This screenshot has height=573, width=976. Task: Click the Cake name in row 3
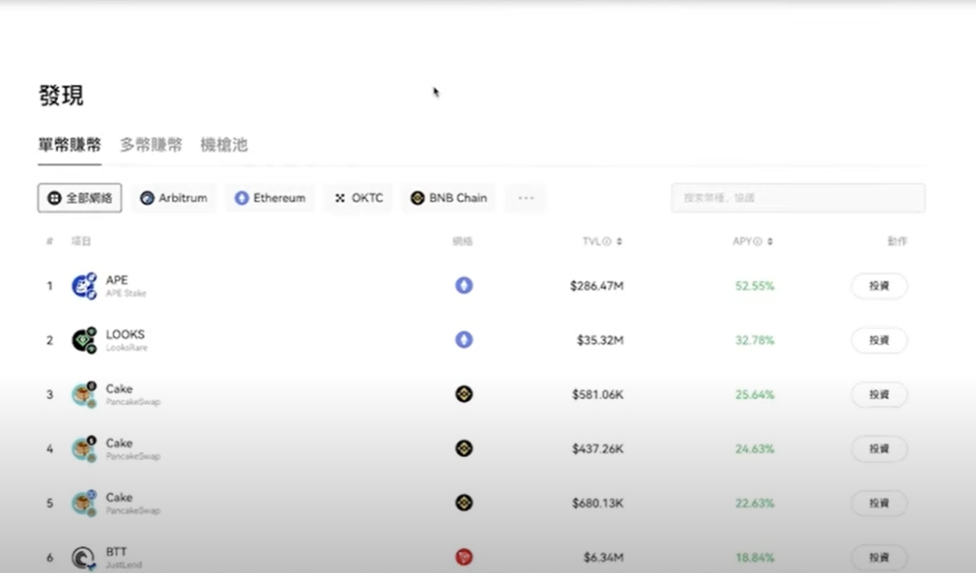click(119, 388)
